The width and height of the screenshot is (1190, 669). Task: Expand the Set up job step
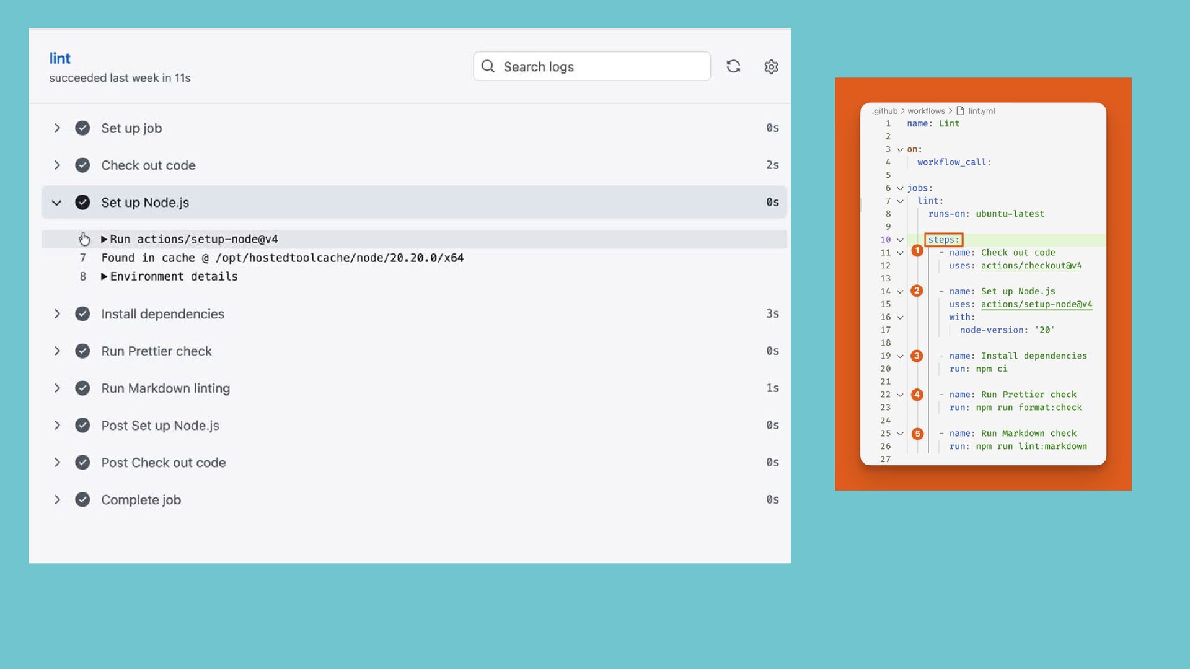[x=57, y=128]
